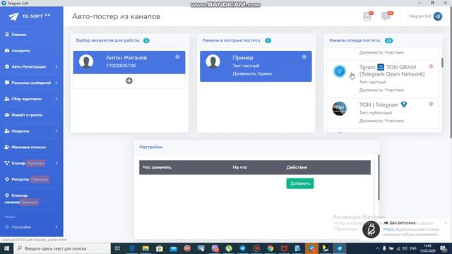Expand the Клонер submenu arrow
The height and width of the screenshot is (254, 452).
(x=56, y=163)
